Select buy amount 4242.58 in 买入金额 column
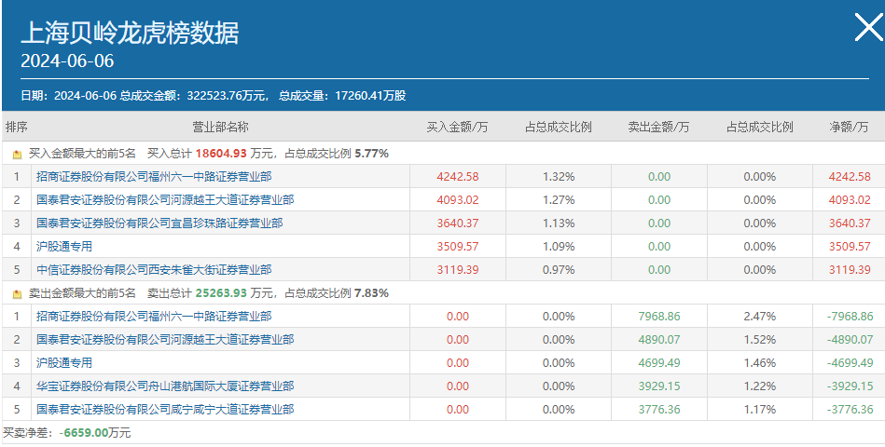885x447 pixels. (457, 176)
